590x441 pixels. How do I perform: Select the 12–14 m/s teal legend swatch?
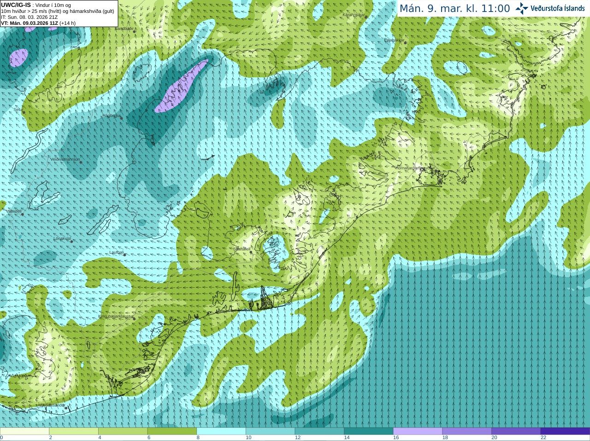click(x=319, y=431)
